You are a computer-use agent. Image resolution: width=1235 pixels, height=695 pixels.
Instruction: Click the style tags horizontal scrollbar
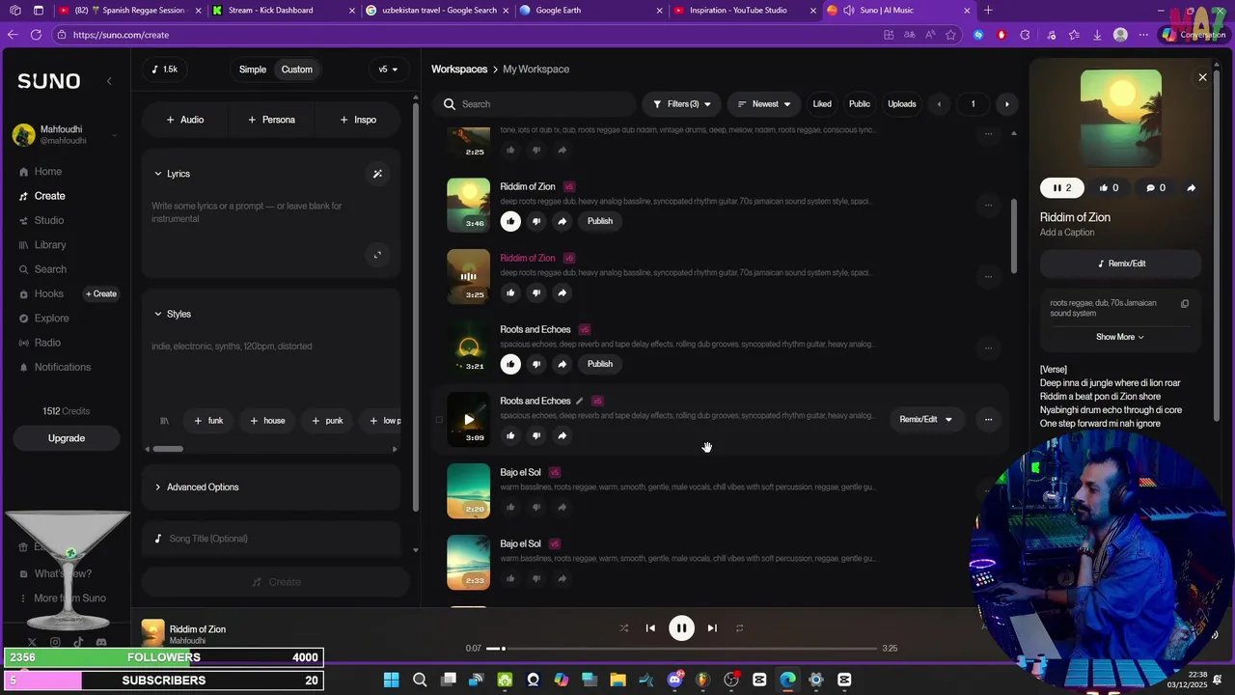click(x=168, y=449)
